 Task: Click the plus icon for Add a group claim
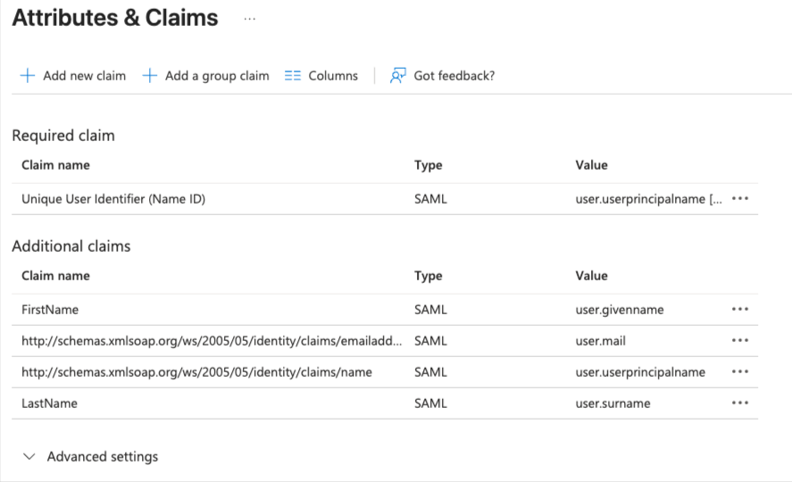click(150, 76)
